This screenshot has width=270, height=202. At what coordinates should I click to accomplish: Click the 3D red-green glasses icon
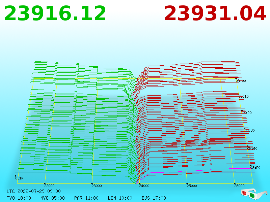pos(254,194)
